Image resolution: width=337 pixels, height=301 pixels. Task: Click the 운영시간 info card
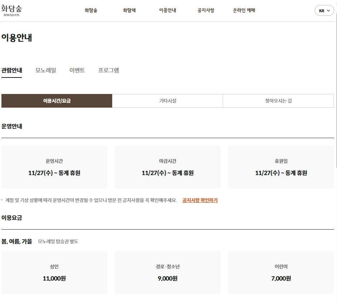(x=54, y=167)
